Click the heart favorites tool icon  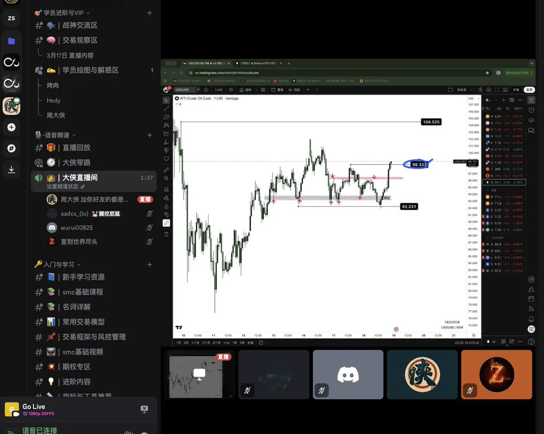pos(166,158)
